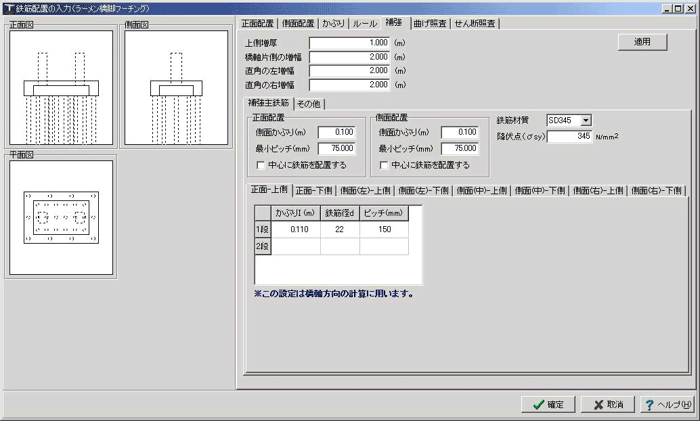The height and width of the screenshot is (421, 700).
Task: Click the empty 2段 鉄筋径d cell
Action: 340,246
